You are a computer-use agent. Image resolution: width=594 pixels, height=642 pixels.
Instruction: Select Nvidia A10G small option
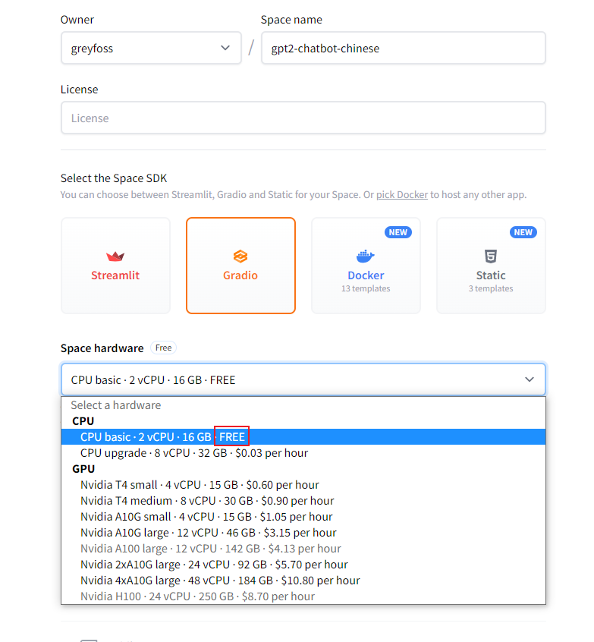coord(303,517)
